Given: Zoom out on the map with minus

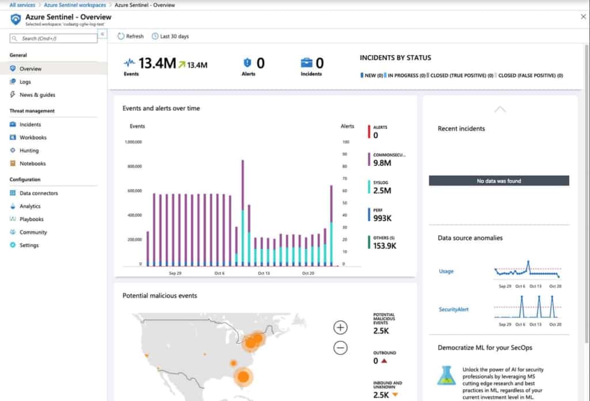Looking at the screenshot, I should tap(340, 347).
